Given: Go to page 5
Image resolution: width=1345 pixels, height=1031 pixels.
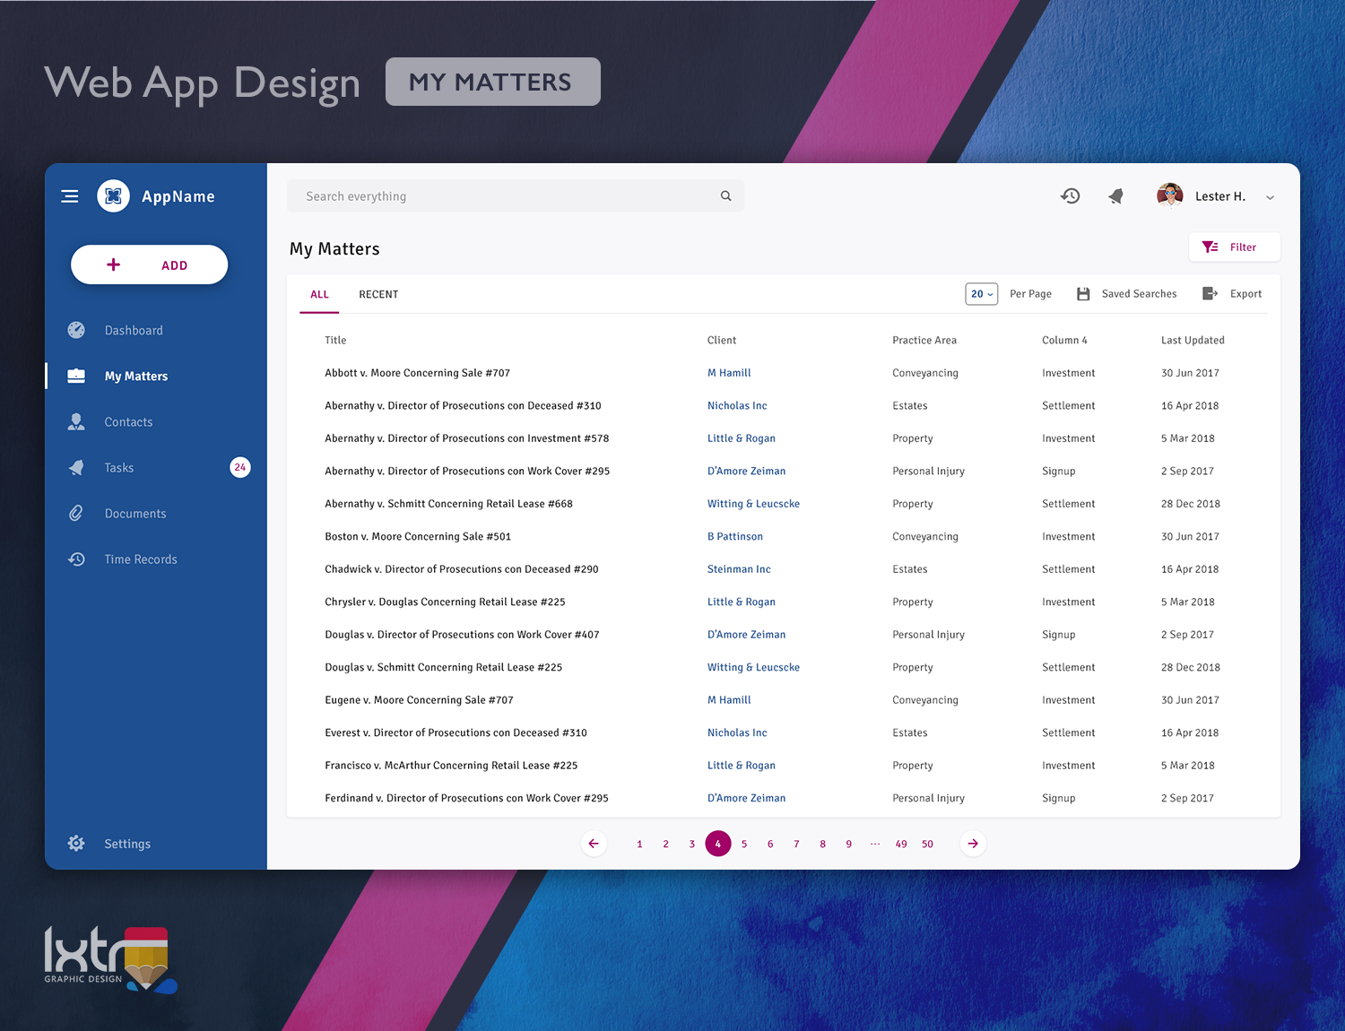Looking at the screenshot, I should point(744,844).
